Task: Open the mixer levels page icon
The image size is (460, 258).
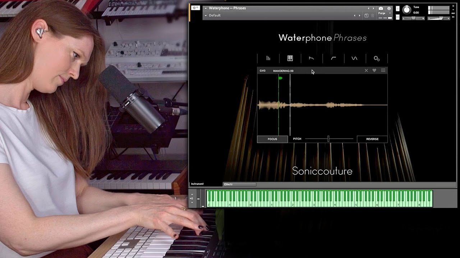Action: 268,58
